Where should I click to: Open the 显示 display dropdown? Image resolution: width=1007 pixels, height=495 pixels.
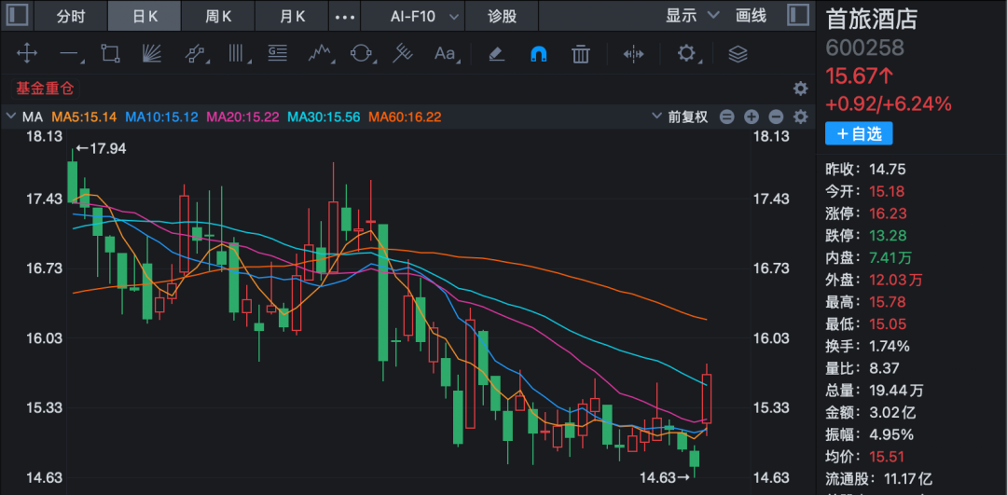693,16
